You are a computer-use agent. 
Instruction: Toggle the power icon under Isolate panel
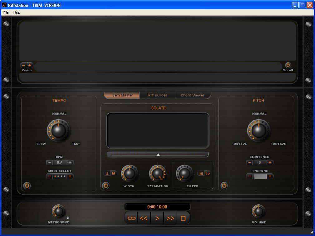tap(106, 186)
